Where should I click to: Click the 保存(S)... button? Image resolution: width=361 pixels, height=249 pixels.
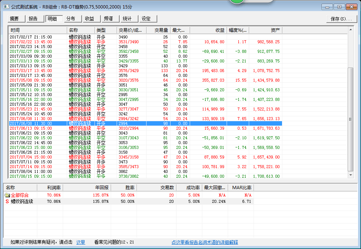pyautogui.click(x=341, y=19)
